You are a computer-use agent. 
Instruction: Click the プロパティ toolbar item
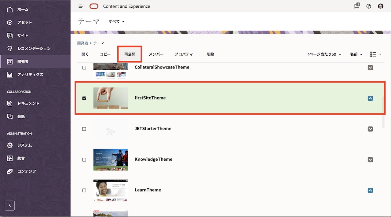tap(184, 54)
